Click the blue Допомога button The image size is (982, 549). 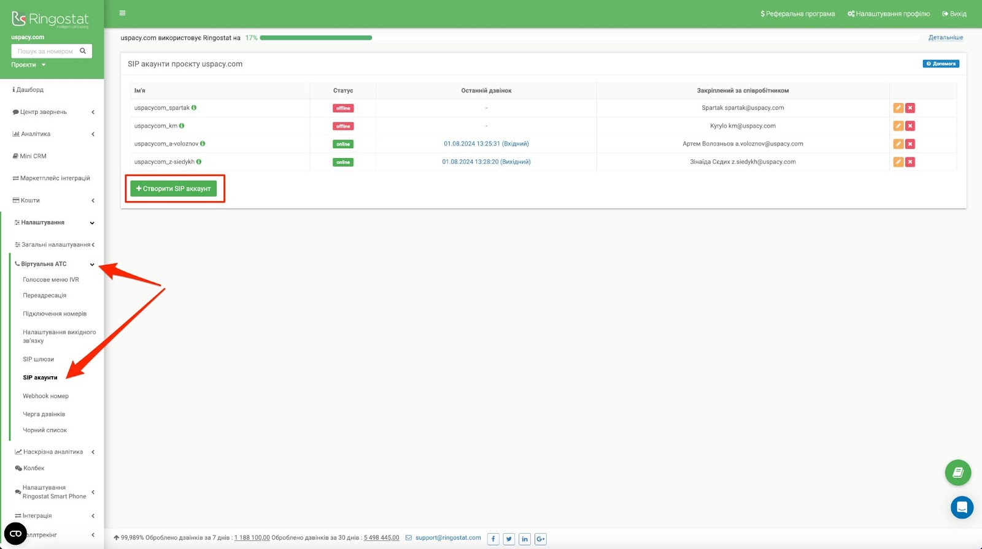click(941, 64)
